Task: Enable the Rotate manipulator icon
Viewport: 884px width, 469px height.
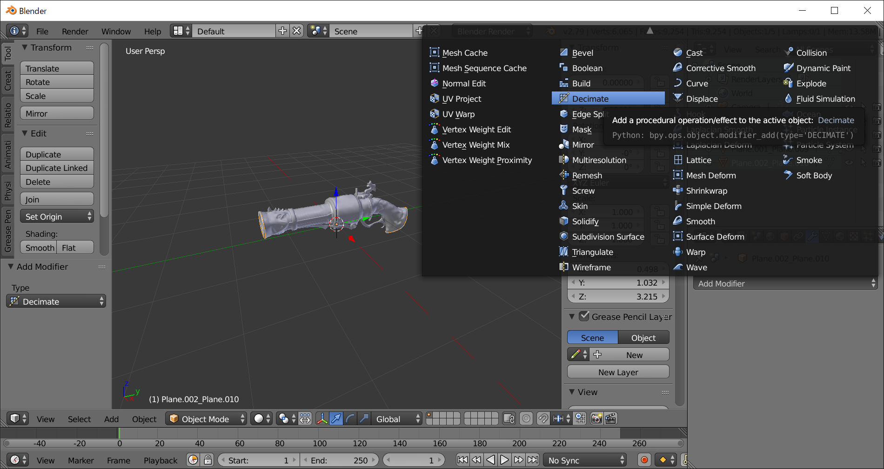Action: tap(350, 418)
